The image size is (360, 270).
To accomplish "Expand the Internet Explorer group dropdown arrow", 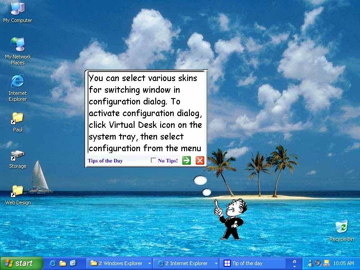I will click(216, 263).
